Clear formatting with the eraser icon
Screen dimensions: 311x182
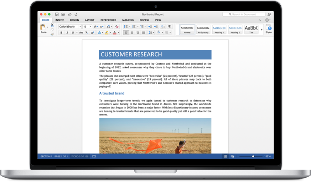tap(117, 26)
